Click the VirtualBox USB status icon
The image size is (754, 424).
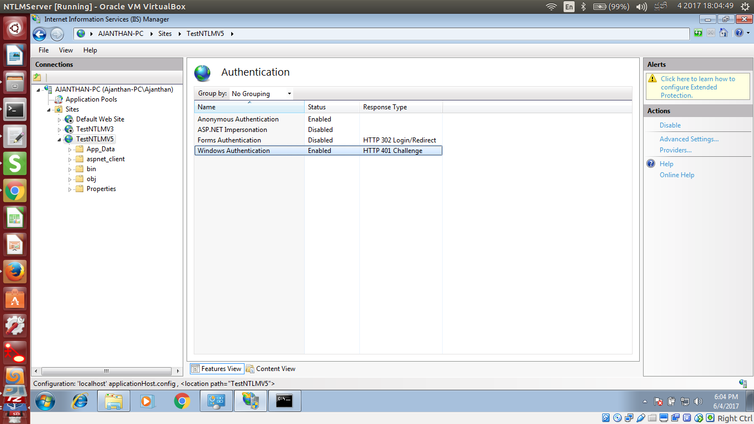(x=641, y=418)
